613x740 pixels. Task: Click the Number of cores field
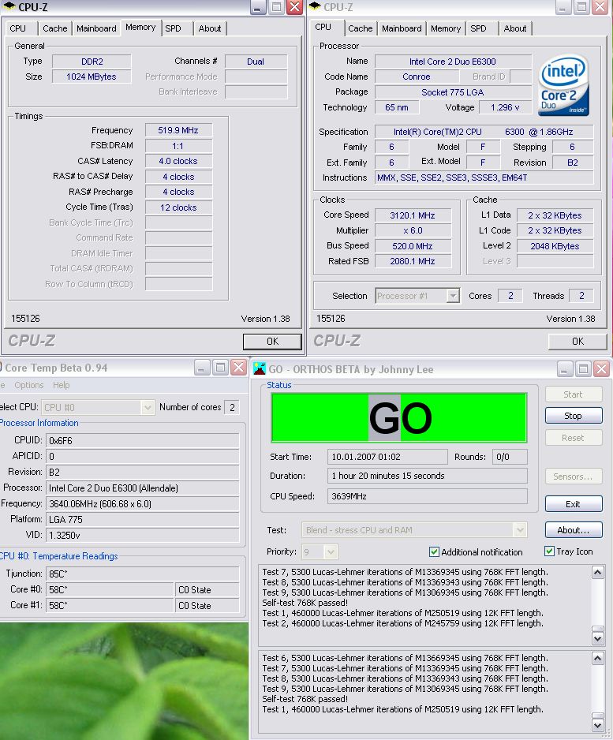pos(232,407)
